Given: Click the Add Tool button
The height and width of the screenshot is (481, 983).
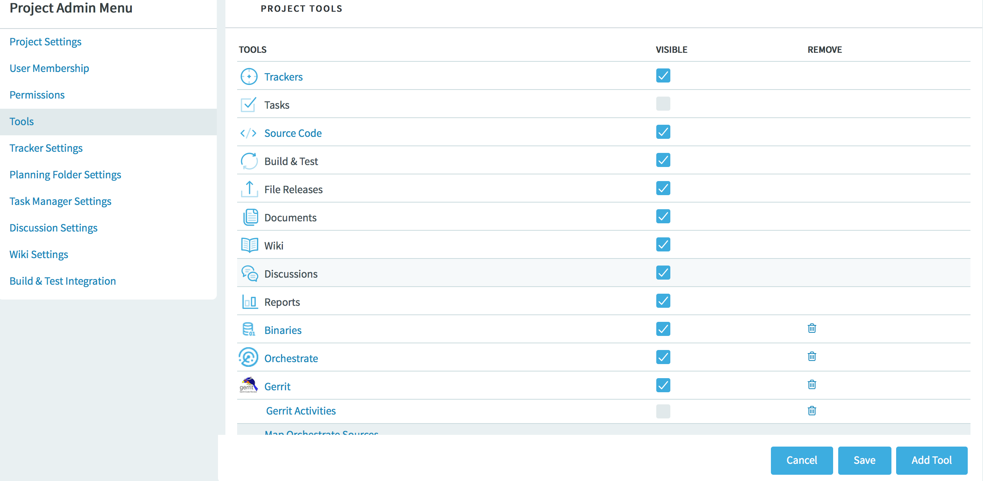Looking at the screenshot, I should pyautogui.click(x=932, y=460).
